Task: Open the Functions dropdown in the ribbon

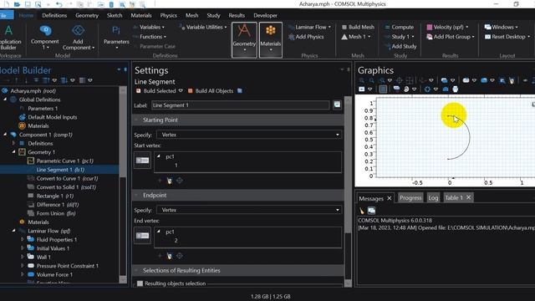Action: 150,37
